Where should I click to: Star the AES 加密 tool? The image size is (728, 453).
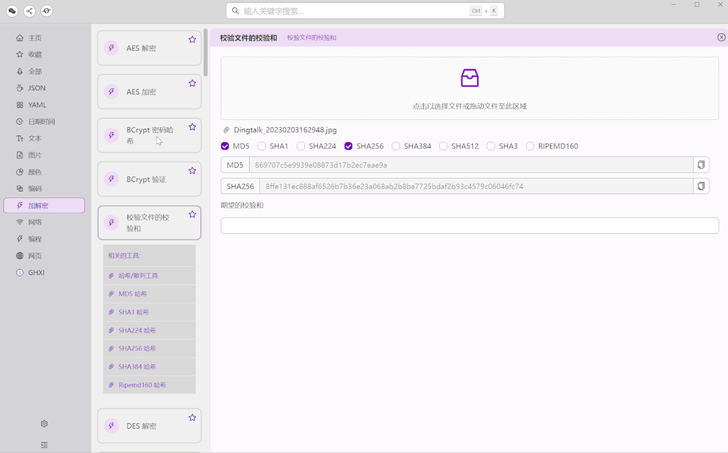(x=192, y=83)
